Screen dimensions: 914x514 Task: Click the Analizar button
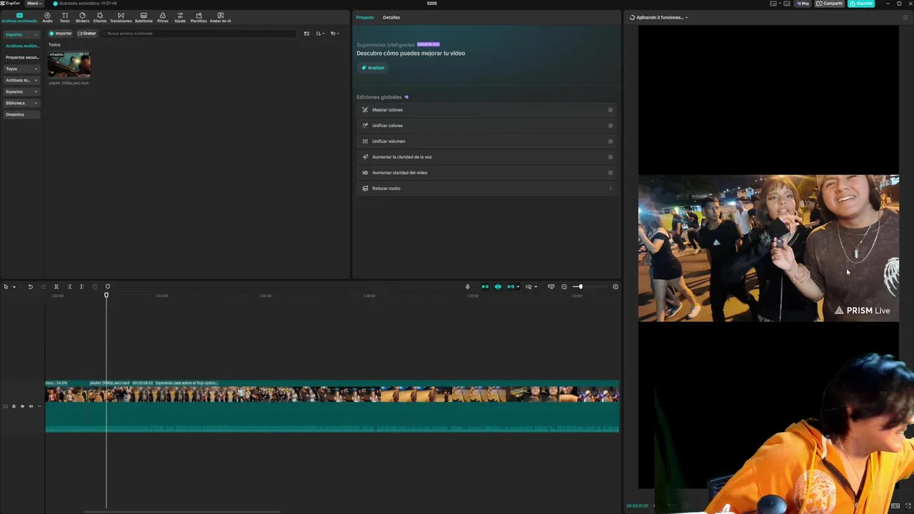373,68
